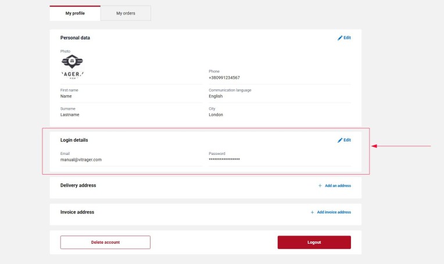Click the Add an address link
This screenshot has height=264, width=444.
338,186
